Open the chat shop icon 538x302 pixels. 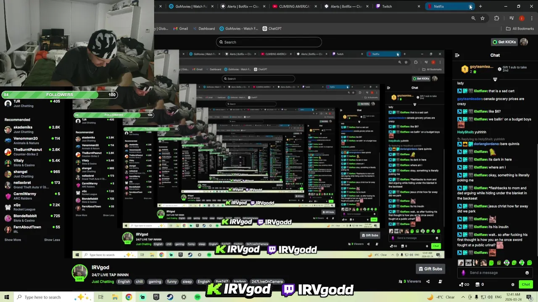tap(477, 284)
